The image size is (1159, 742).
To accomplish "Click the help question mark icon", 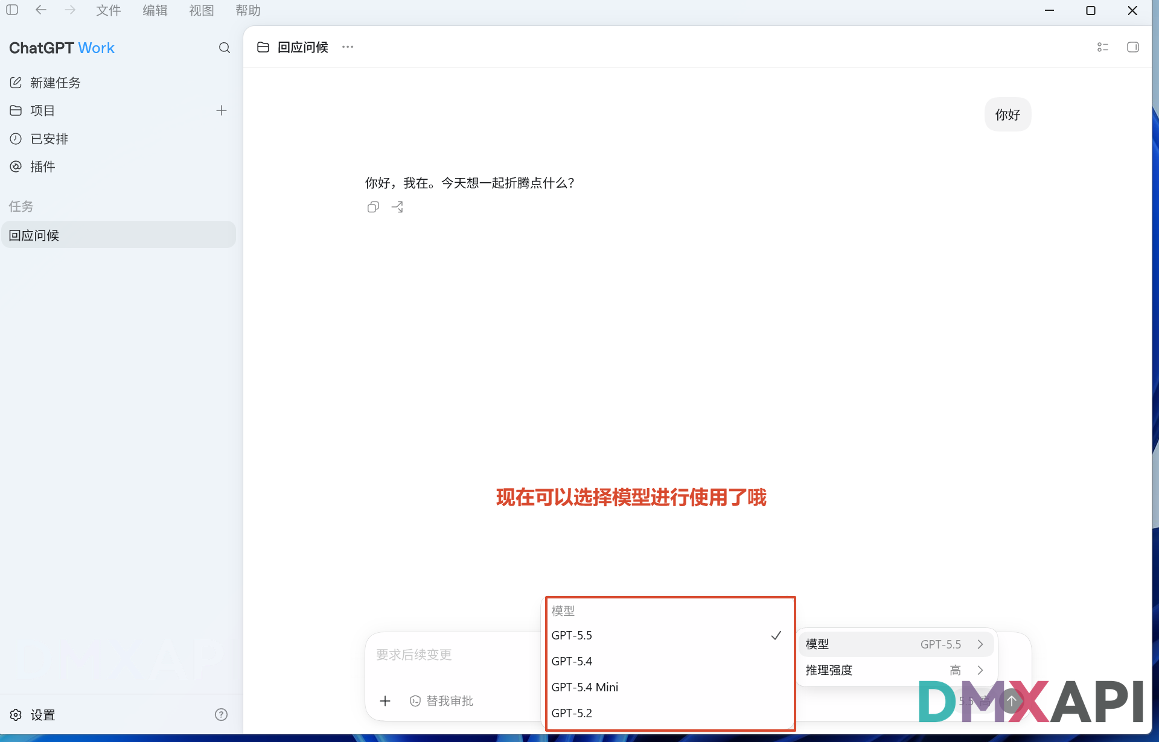I will pos(222,715).
